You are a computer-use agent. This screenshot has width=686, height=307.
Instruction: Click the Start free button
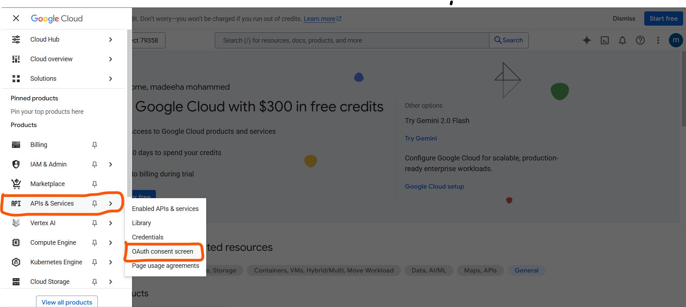tap(663, 18)
